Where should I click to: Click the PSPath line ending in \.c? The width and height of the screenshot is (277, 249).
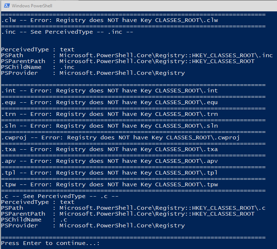(x=133, y=208)
